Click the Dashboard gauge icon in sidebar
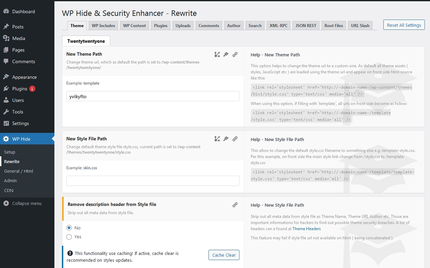 coord(6,11)
